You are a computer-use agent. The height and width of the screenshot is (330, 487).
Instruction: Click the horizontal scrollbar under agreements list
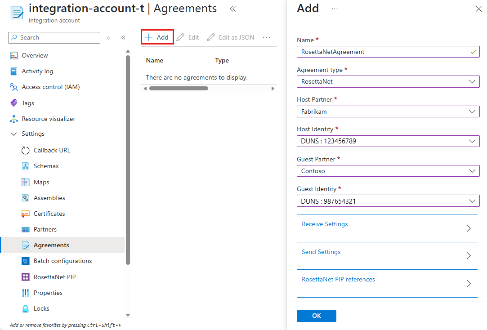click(x=179, y=89)
